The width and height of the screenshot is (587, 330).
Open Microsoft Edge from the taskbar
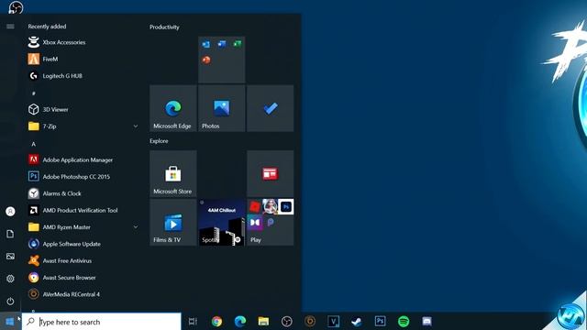240,322
